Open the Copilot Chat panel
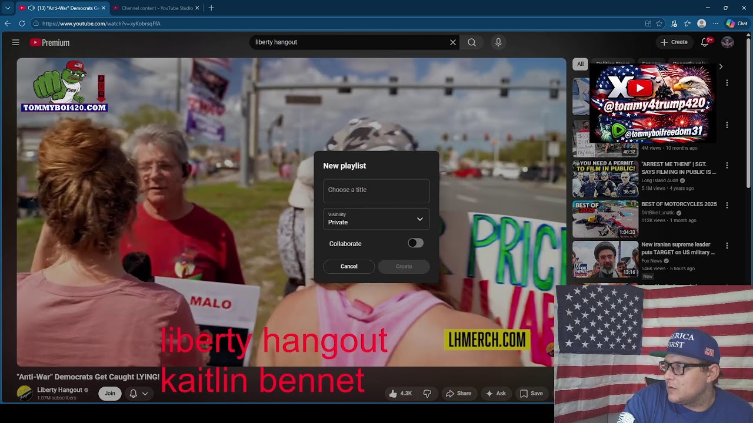Screen dimensions: 753x423 coord(737,23)
